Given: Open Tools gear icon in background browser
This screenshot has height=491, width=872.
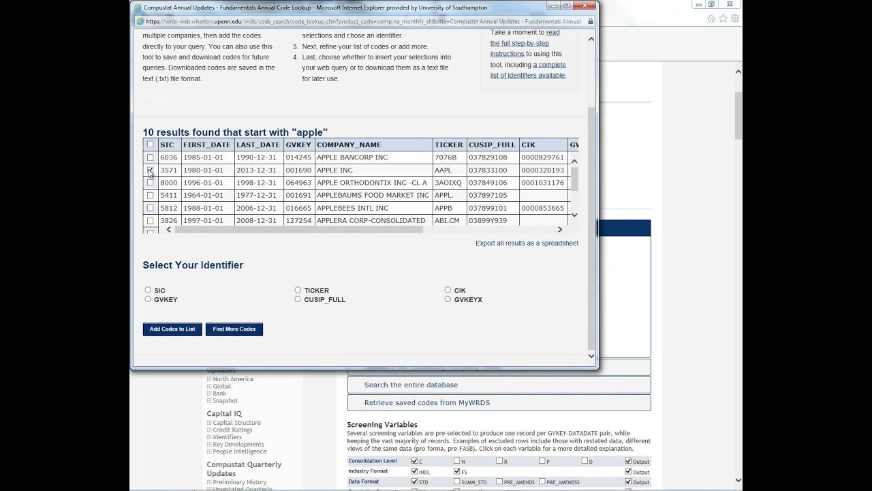Looking at the screenshot, I should tap(734, 18).
